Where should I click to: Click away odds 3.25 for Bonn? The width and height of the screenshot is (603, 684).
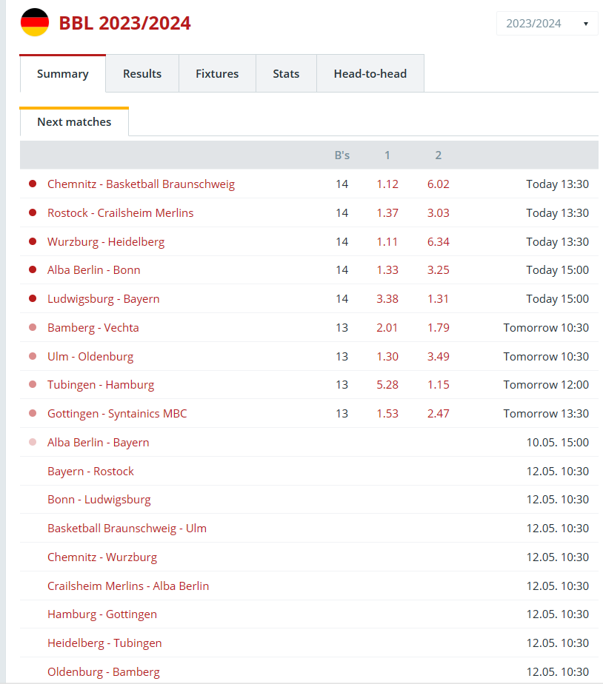click(438, 270)
